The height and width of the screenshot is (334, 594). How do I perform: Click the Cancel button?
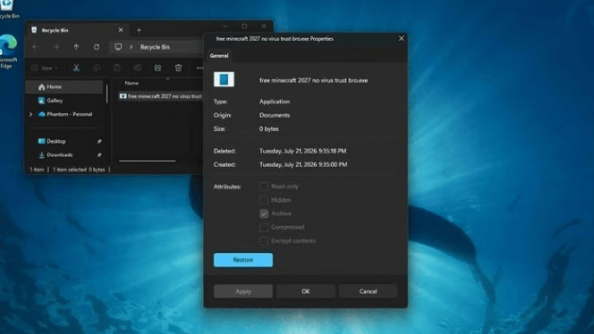tap(368, 291)
